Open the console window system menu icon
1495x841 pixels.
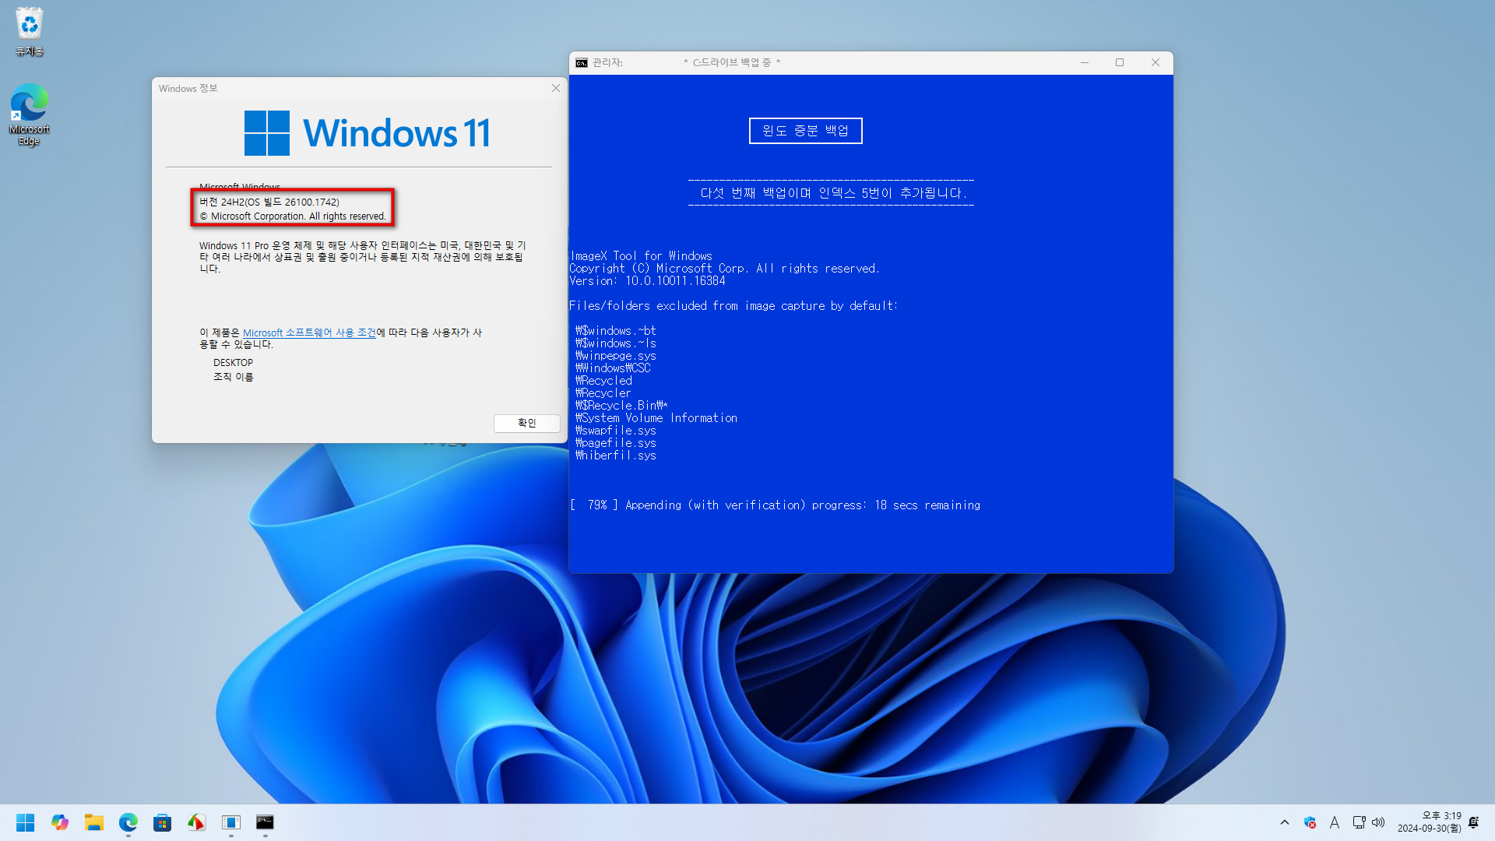point(582,62)
